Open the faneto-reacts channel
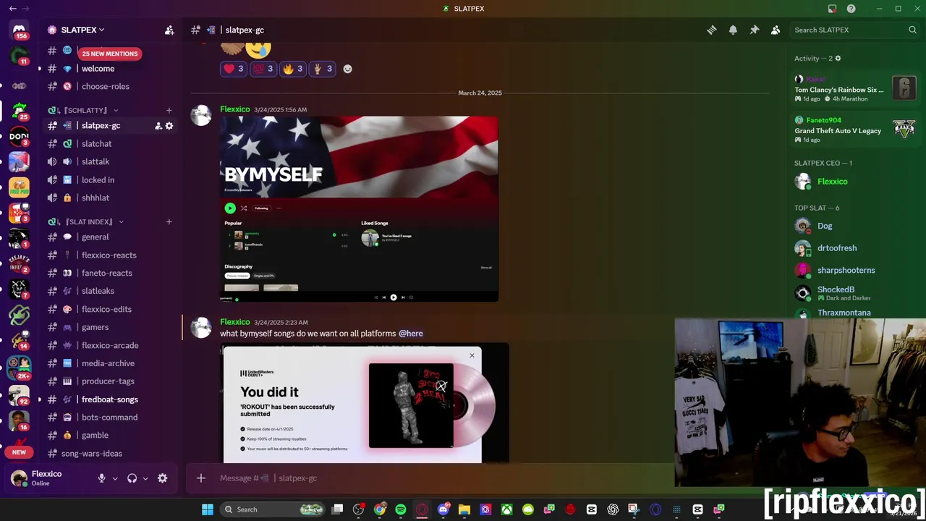The width and height of the screenshot is (926, 521). 106,273
